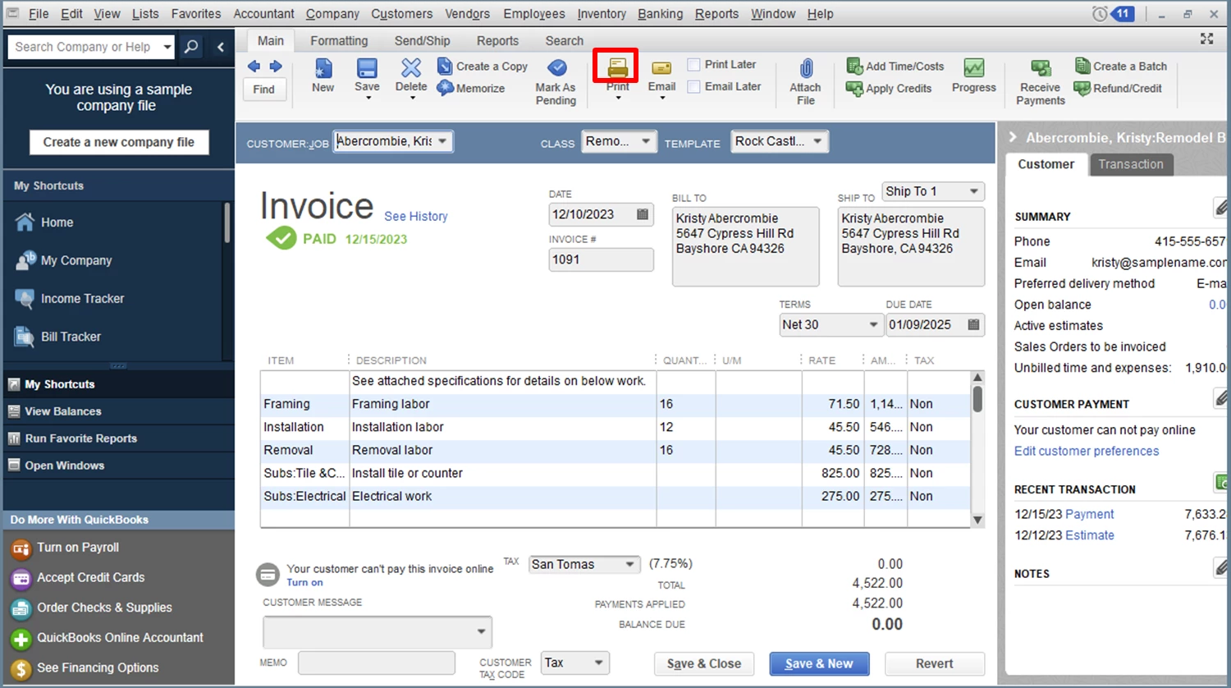
Task: Open the Template dropdown
Action: [817, 141]
